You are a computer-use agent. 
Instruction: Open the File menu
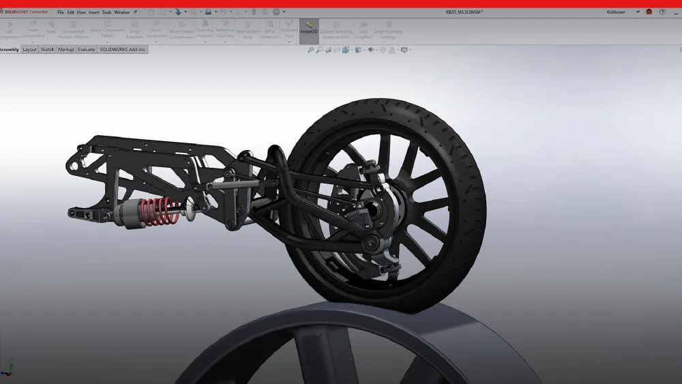61,12
